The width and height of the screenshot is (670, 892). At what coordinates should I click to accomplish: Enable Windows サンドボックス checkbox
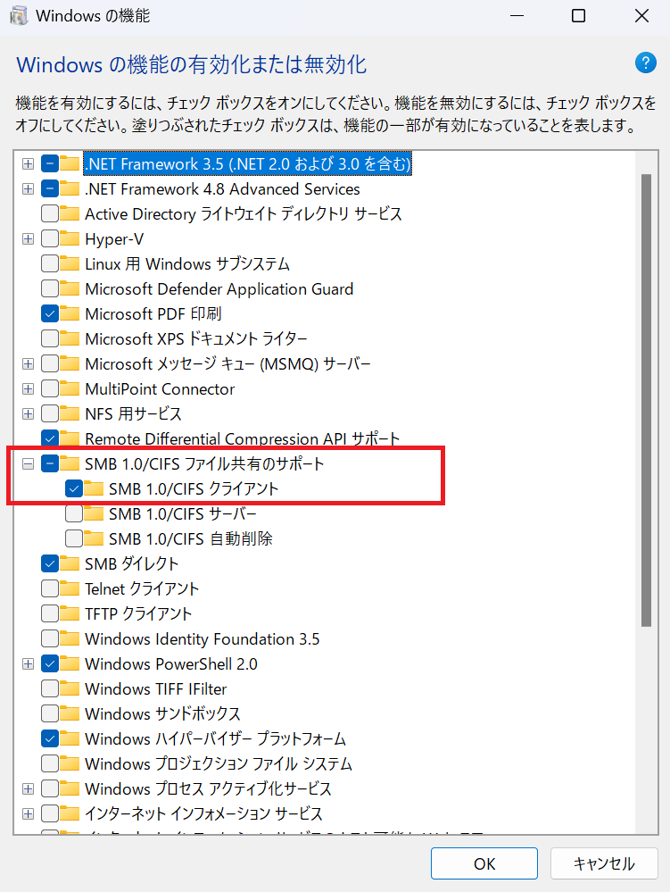pyautogui.click(x=50, y=714)
